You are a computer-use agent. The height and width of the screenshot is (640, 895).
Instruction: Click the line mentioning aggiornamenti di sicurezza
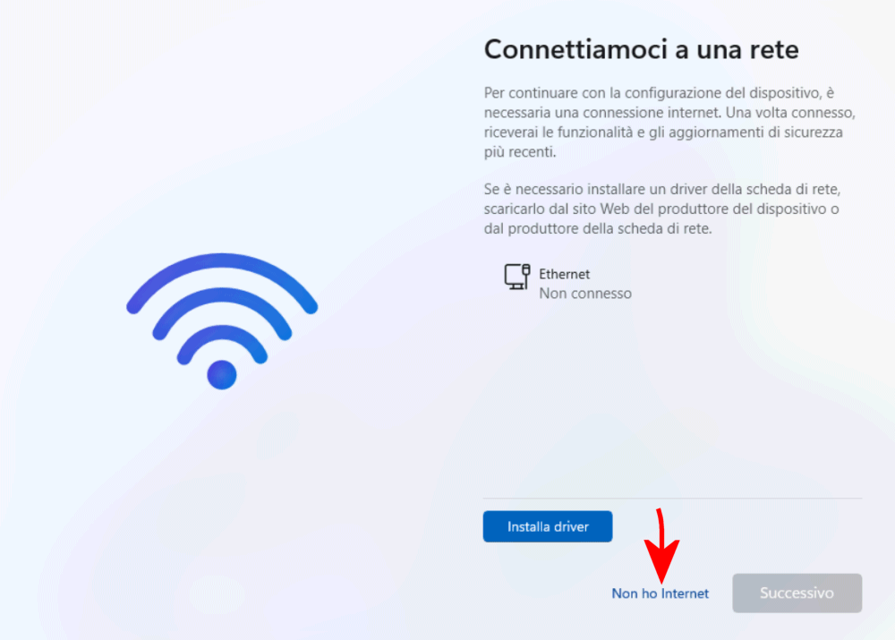[663, 132]
